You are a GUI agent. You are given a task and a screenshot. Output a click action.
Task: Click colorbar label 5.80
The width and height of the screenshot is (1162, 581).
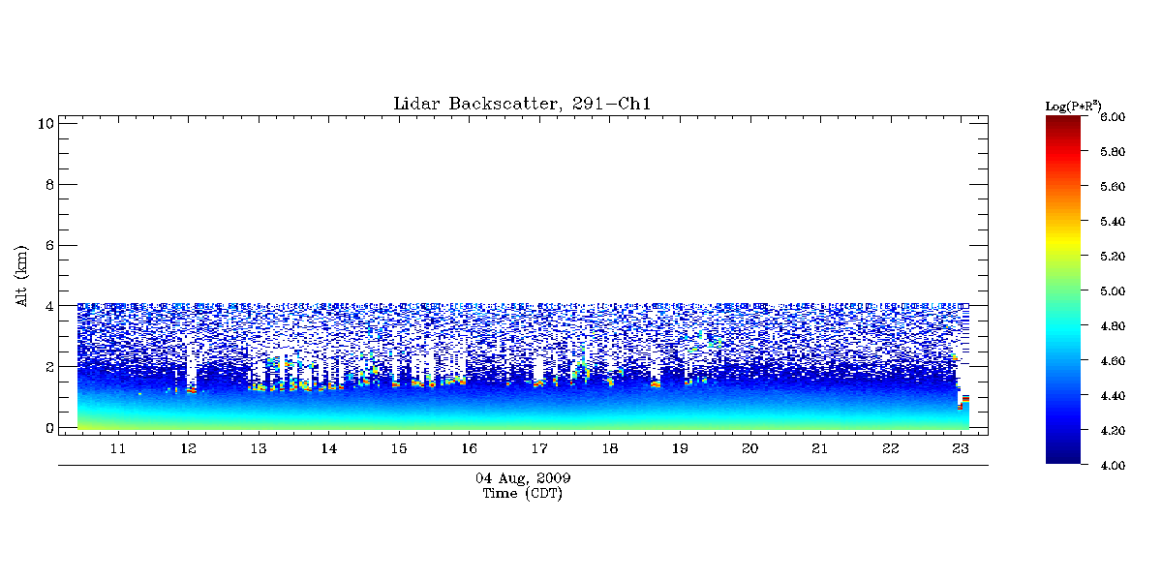(1113, 152)
